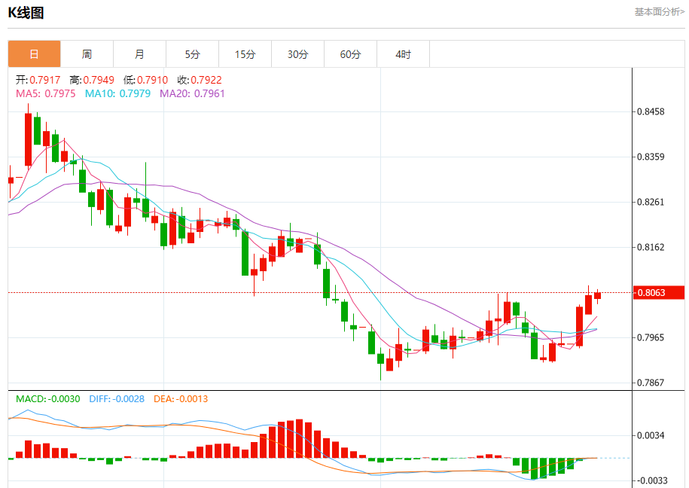The width and height of the screenshot is (689, 488).
Task: Click the 开:0.7917 open value
Action: click(x=38, y=80)
